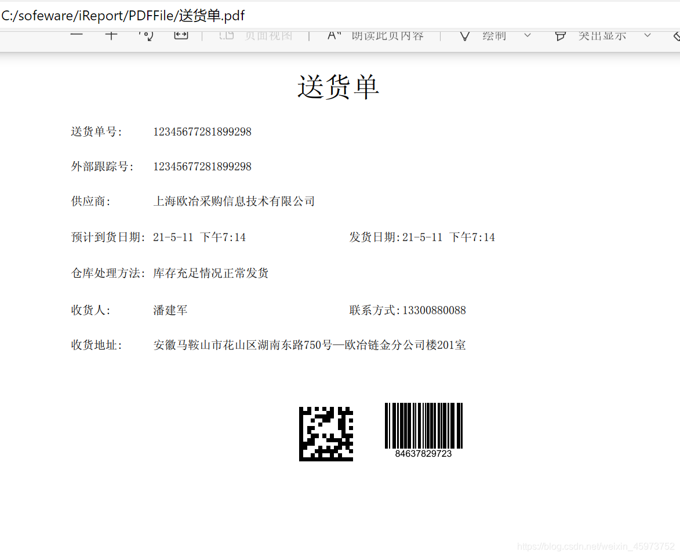Expand the 突出显示 highlight options chevron

(x=647, y=35)
